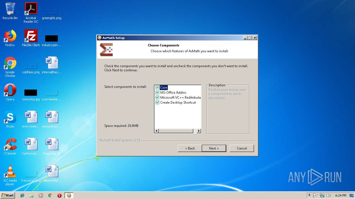Open Action Center flag icon
This screenshot has width=355, height=199.
315,195
